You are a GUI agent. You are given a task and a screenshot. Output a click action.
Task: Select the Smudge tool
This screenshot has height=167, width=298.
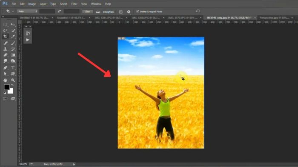5,61
